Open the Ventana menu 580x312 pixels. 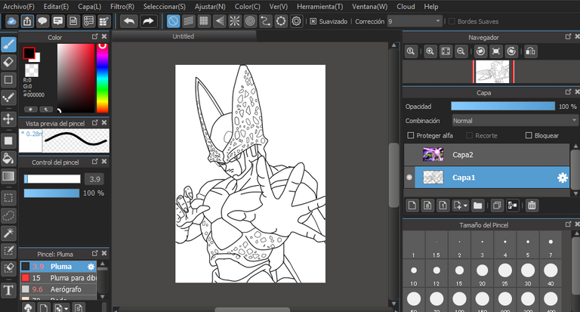[370, 7]
